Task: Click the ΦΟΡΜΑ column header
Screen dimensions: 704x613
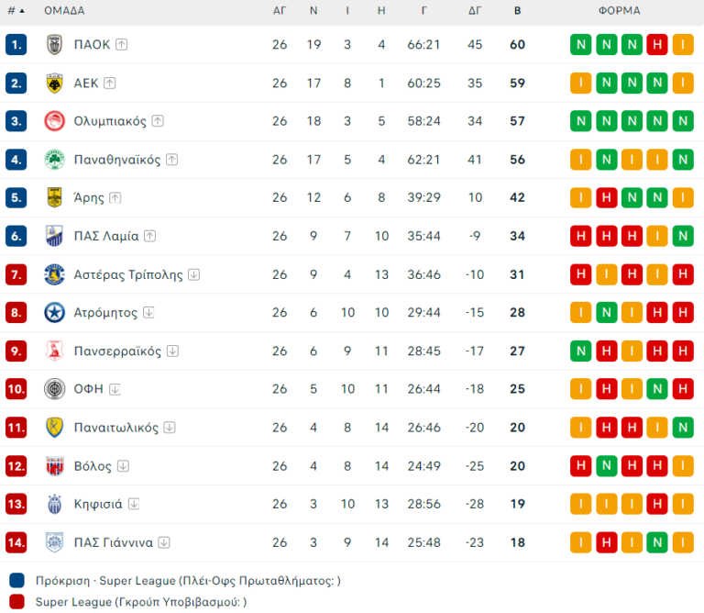Action: pos(619,11)
